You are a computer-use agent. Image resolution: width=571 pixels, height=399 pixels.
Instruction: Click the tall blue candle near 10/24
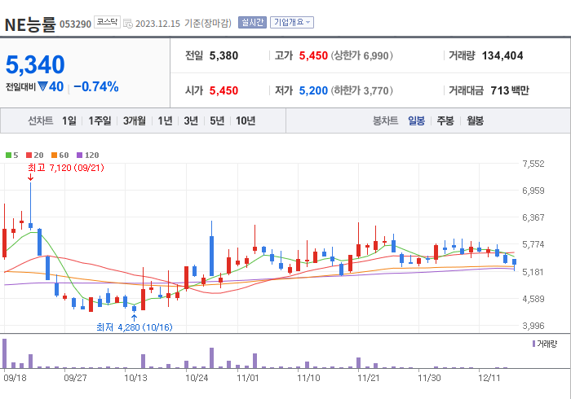tap(211, 256)
